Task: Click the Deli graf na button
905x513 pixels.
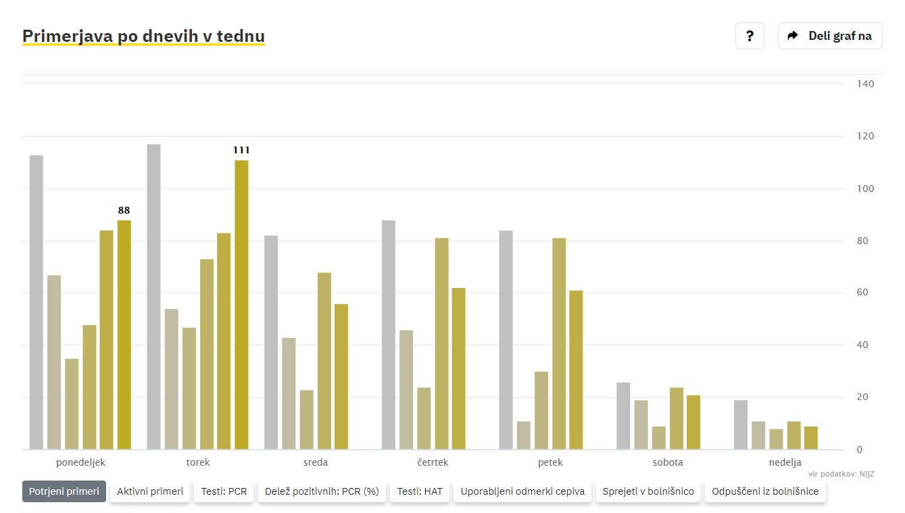Action: tap(830, 36)
